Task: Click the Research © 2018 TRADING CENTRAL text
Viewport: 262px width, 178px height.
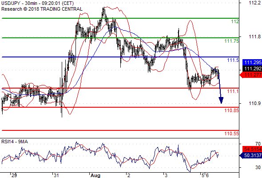Action: click(42, 9)
